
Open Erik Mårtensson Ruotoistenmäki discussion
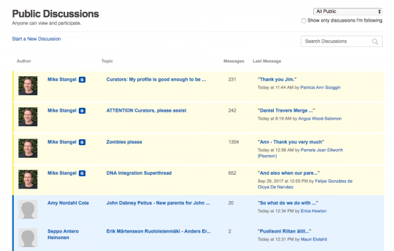tap(158, 231)
